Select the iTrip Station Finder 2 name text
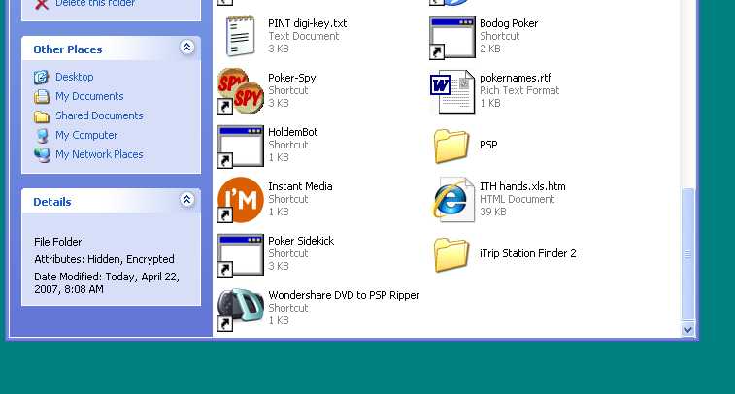Image resolution: width=735 pixels, height=394 pixels. coord(528,253)
